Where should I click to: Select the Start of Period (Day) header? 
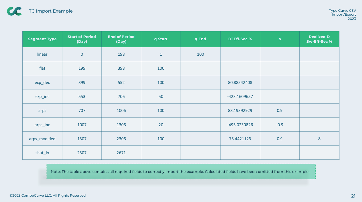pos(82,39)
